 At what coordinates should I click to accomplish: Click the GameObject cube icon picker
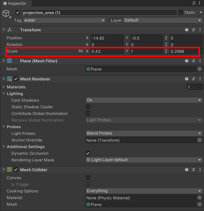click(6, 14)
